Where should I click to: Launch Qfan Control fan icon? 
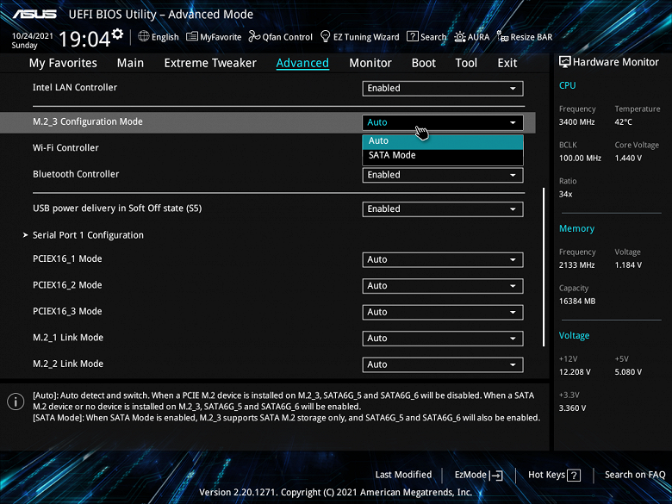pos(254,36)
